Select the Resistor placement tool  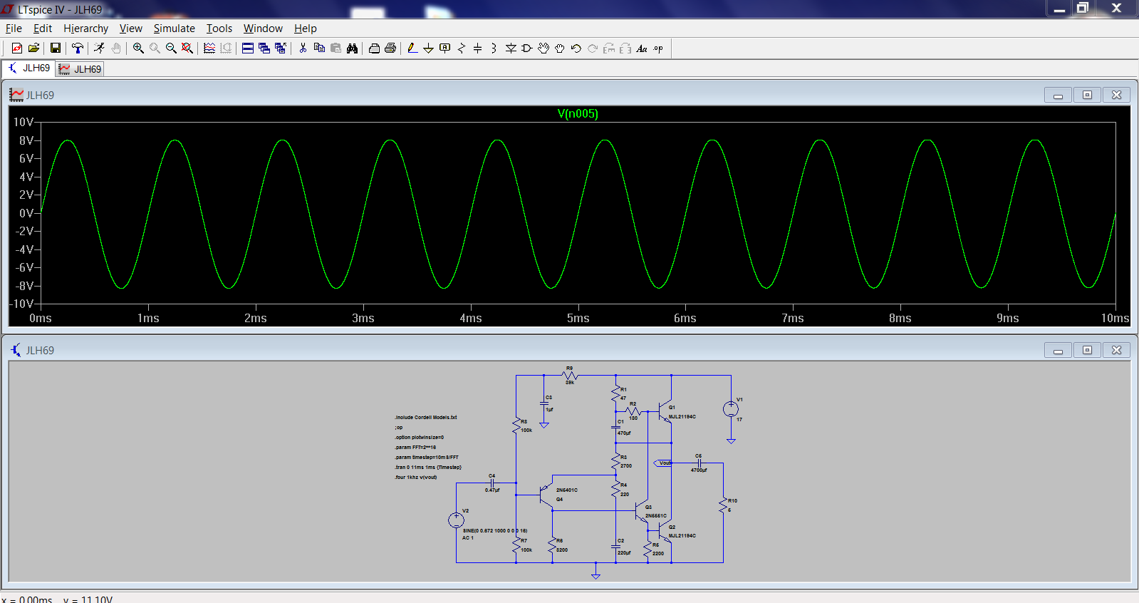pos(462,48)
